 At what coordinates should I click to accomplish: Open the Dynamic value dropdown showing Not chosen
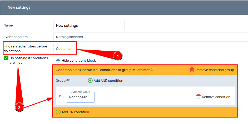(80, 97)
